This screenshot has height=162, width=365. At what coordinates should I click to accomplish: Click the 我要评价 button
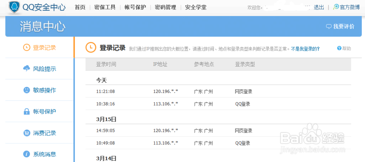tap(340, 27)
